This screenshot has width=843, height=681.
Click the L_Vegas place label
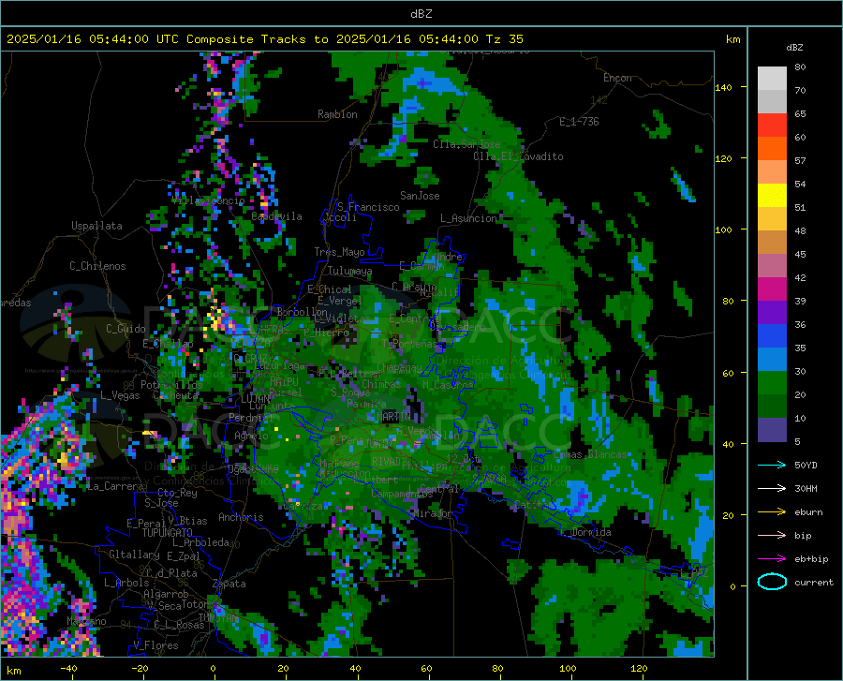[120, 395]
